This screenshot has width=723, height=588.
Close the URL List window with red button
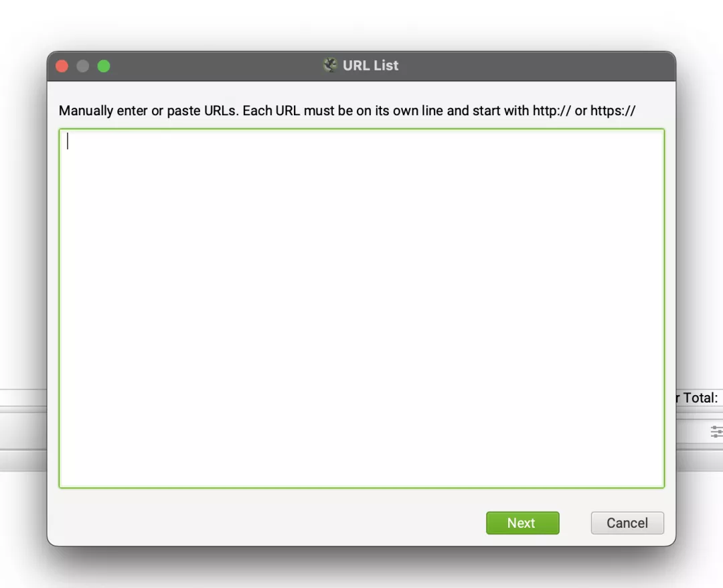(62, 66)
